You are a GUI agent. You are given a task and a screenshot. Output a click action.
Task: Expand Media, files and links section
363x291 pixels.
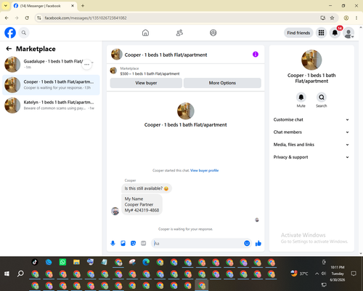coord(311,145)
